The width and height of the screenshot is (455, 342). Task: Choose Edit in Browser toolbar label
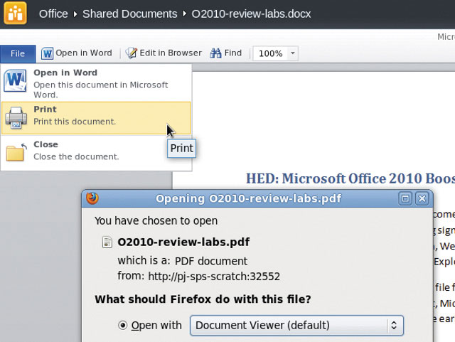tap(171, 53)
